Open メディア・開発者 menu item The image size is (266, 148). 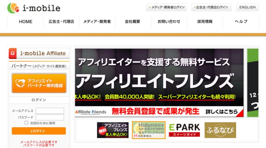[x=97, y=22]
